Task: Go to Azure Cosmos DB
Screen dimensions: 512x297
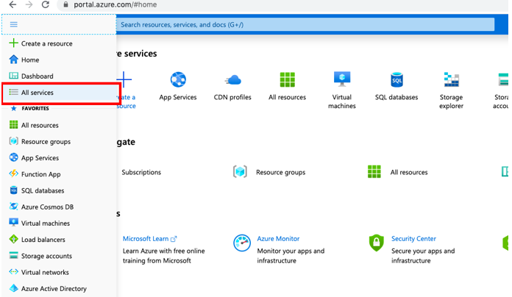Action: click(x=47, y=207)
